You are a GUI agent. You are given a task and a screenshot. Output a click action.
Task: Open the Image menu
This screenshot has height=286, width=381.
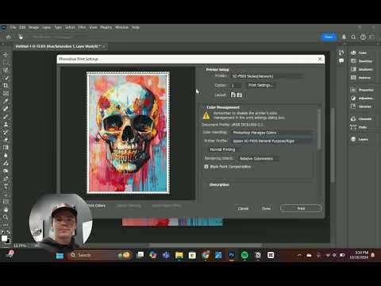[x=33, y=27]
